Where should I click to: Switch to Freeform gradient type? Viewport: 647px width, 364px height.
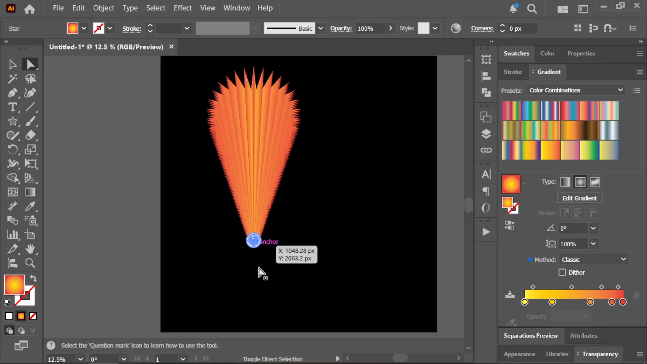(x=595, y=182)
